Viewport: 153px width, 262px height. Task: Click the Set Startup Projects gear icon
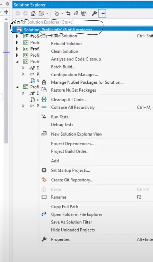click(44, 170)
